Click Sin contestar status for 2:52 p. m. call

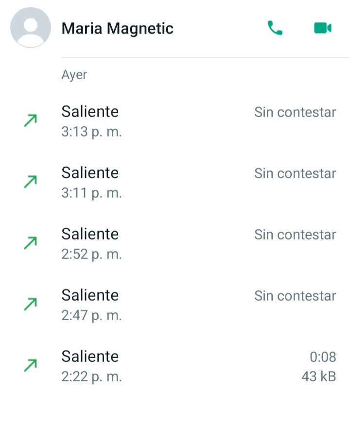point(295,235)
